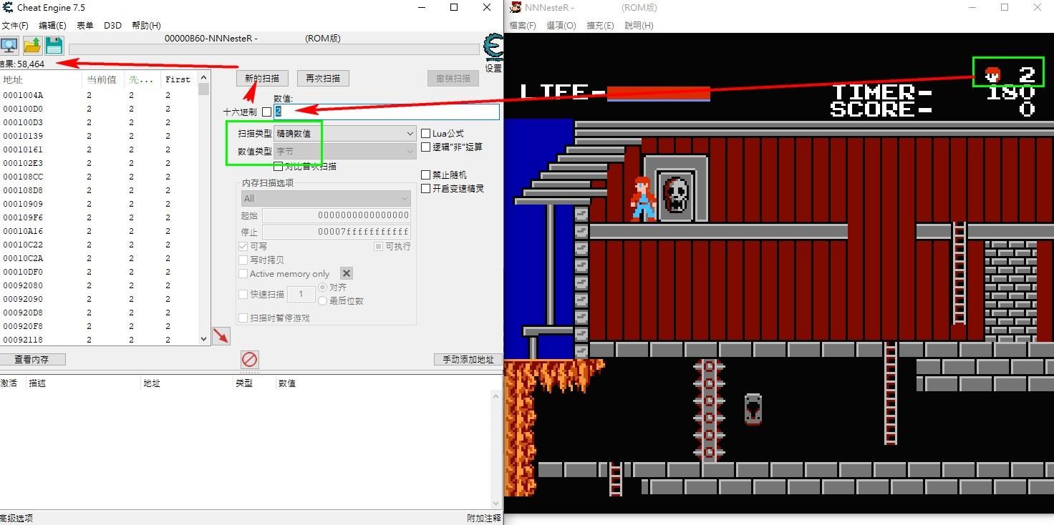Check the Active memory only option
This screenshot has width=1054, height=525.
243,274
